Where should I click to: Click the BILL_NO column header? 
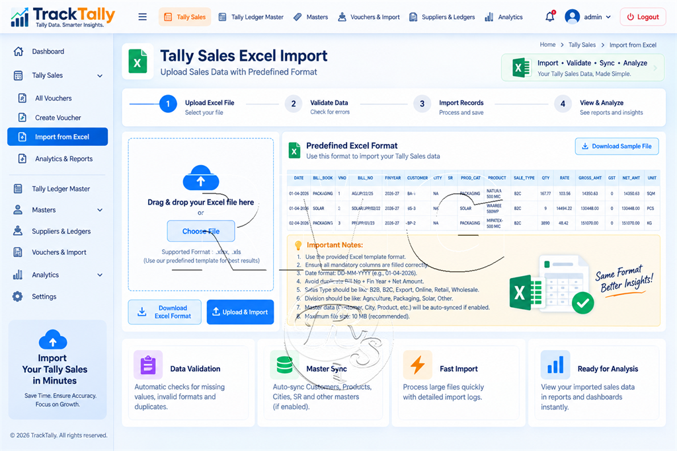[365, 178]
